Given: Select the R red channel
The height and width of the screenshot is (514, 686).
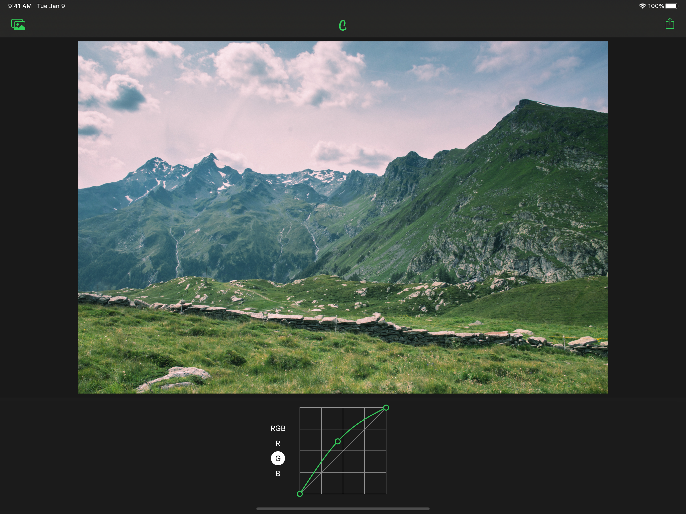Looking at the screenshot, I should (x=278, y=443).
